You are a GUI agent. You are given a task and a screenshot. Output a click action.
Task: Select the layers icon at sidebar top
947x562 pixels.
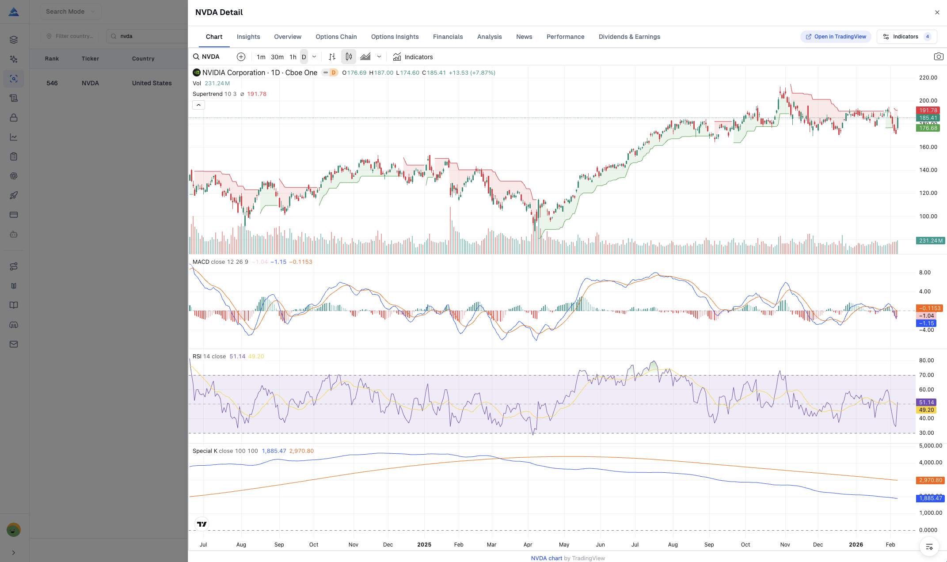(x=14, y=39)
